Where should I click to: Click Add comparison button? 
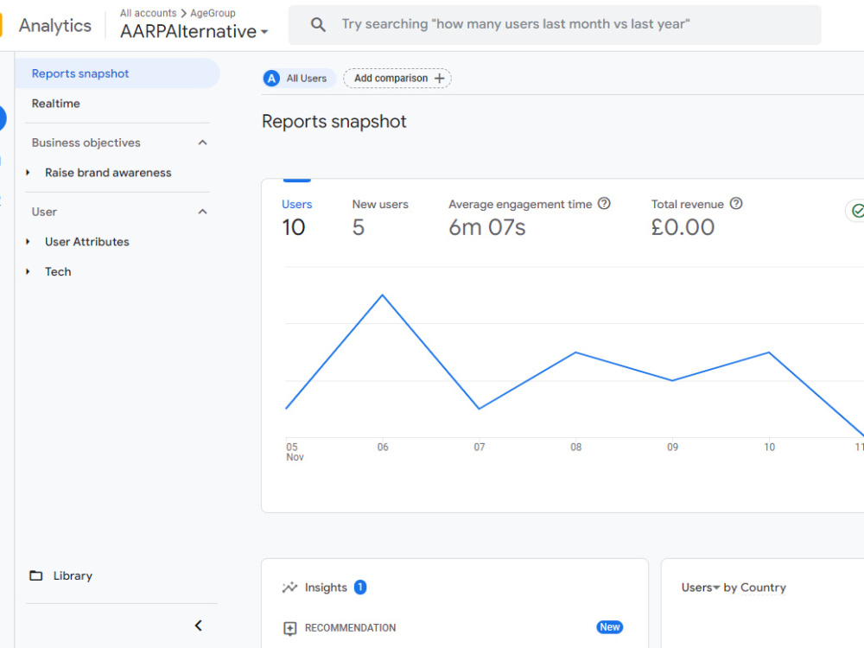coord(397,79)
